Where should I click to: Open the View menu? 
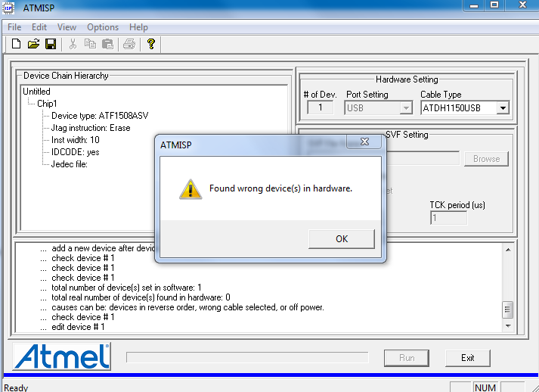(x=67, y=27)
